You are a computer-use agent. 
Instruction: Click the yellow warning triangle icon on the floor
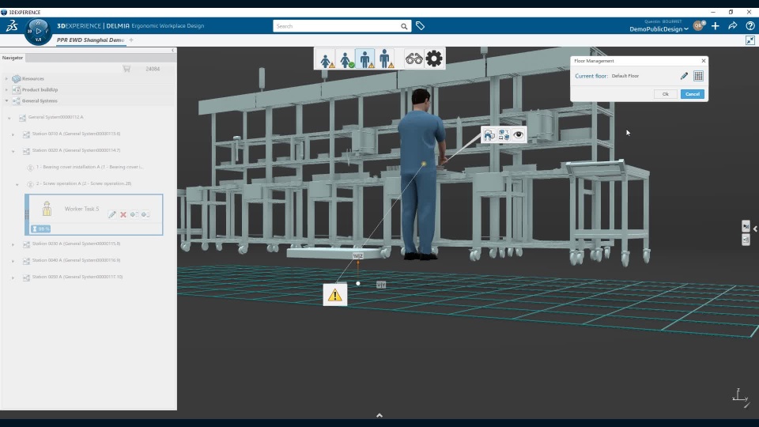[x=334, y=295]
